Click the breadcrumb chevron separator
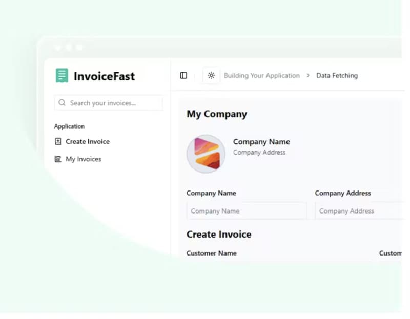410x319 pixels. pyautogui.click(x=308, y=75)
